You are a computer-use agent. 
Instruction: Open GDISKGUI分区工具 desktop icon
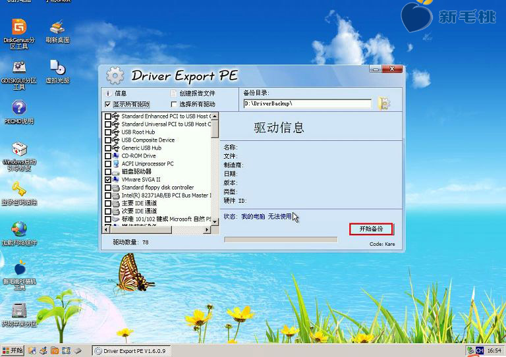19,75
